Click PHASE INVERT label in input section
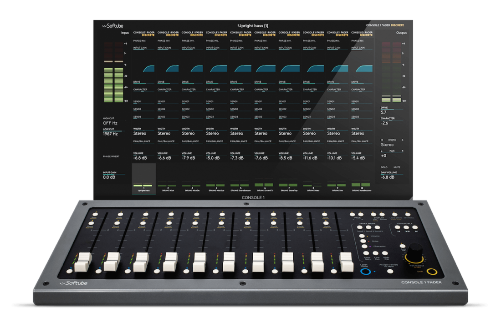501x312 pixels. (111, 156)
